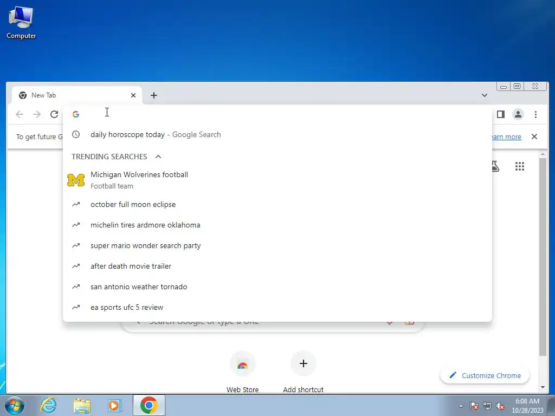
Task: Dismiss the info bar with X
Action: pos(534,136)
